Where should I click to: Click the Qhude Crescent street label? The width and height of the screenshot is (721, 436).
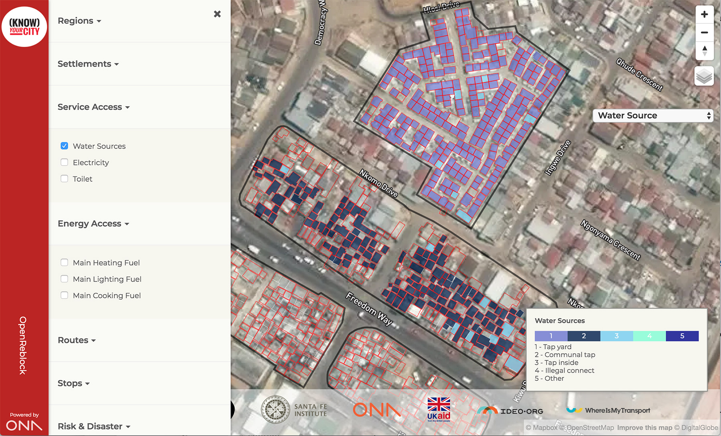coord(640,75)
